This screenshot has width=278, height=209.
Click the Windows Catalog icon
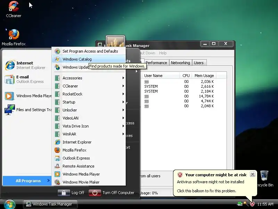[57, 59]
